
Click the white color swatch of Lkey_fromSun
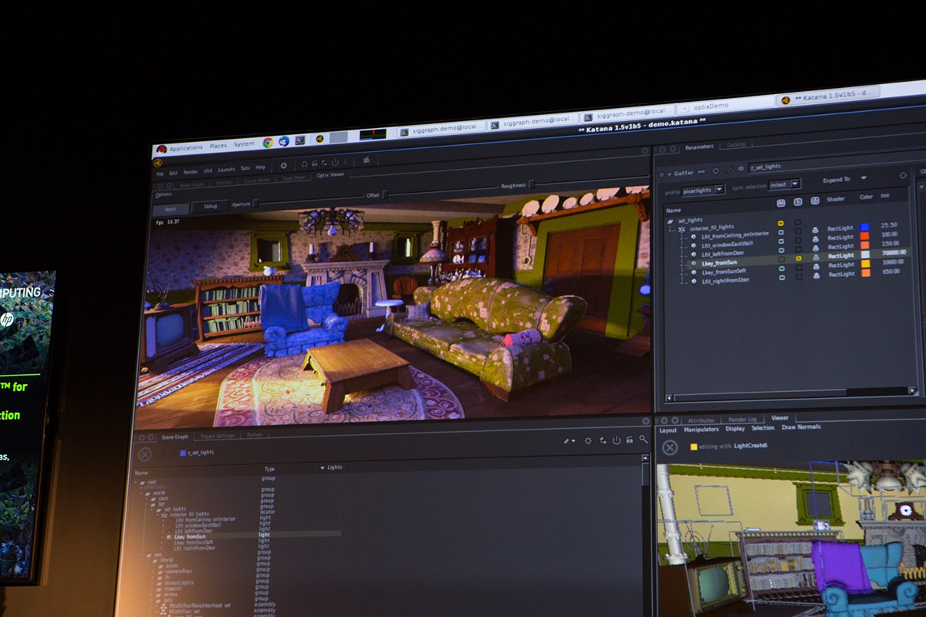[x=865, y=254]
